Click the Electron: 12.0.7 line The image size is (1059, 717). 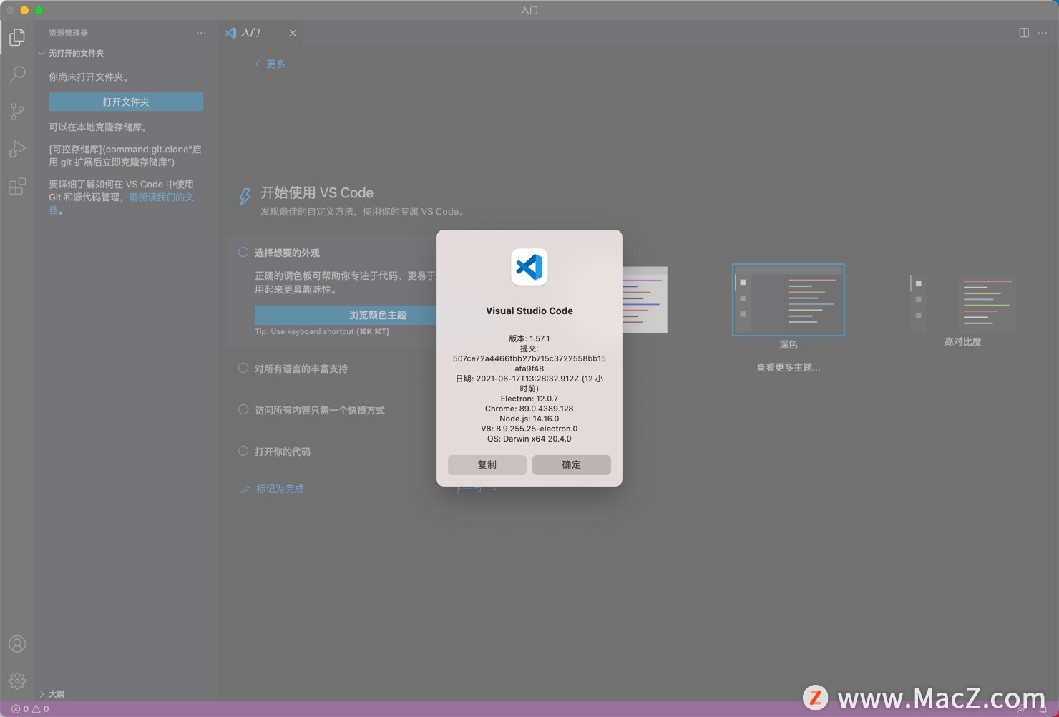529,399
